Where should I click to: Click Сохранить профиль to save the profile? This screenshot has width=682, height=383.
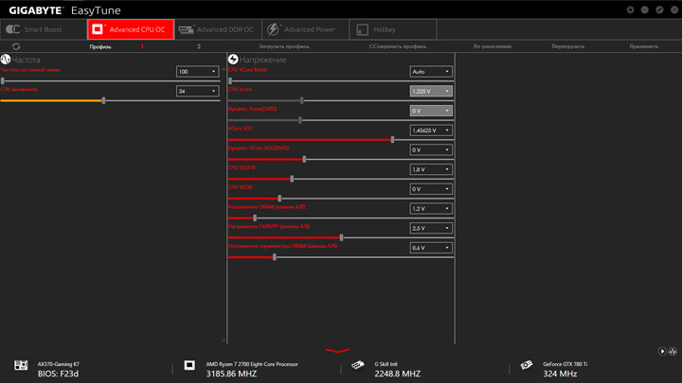pyautogui.click(x=398, y=46)
